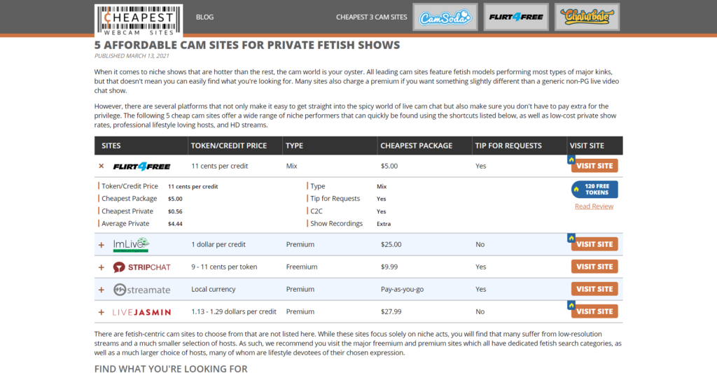Claim the 120 Free Tokens button
Viewport: 717px width, 373px height.
(594, 189)
